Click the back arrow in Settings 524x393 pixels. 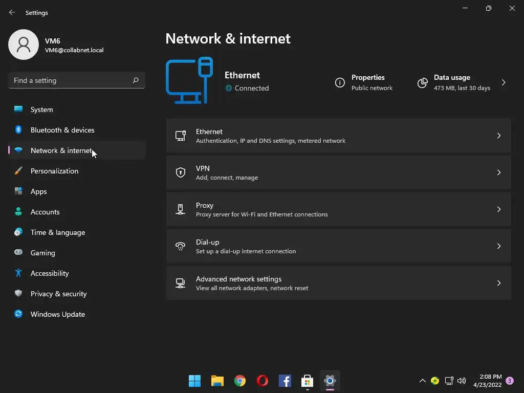tap(12, 12)
